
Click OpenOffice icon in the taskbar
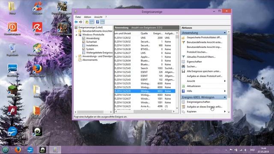coord(30,150)
